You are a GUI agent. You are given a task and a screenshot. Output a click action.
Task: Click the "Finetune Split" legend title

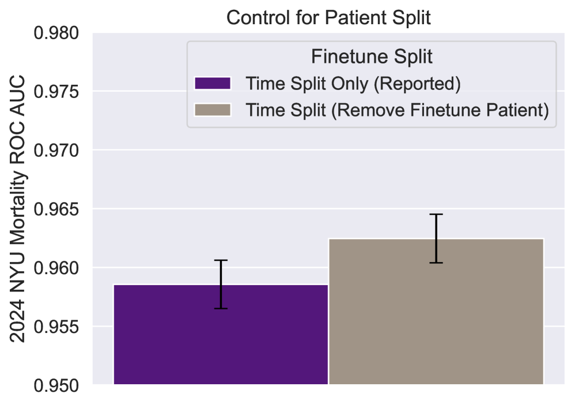[x=372, y=56]
